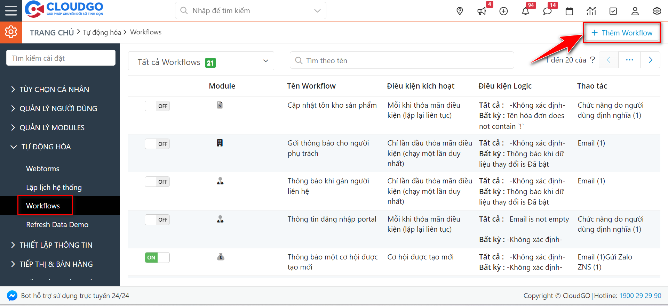Open the megaphone announcements icon
Screen dimensions: 668x306
(482, 11)
